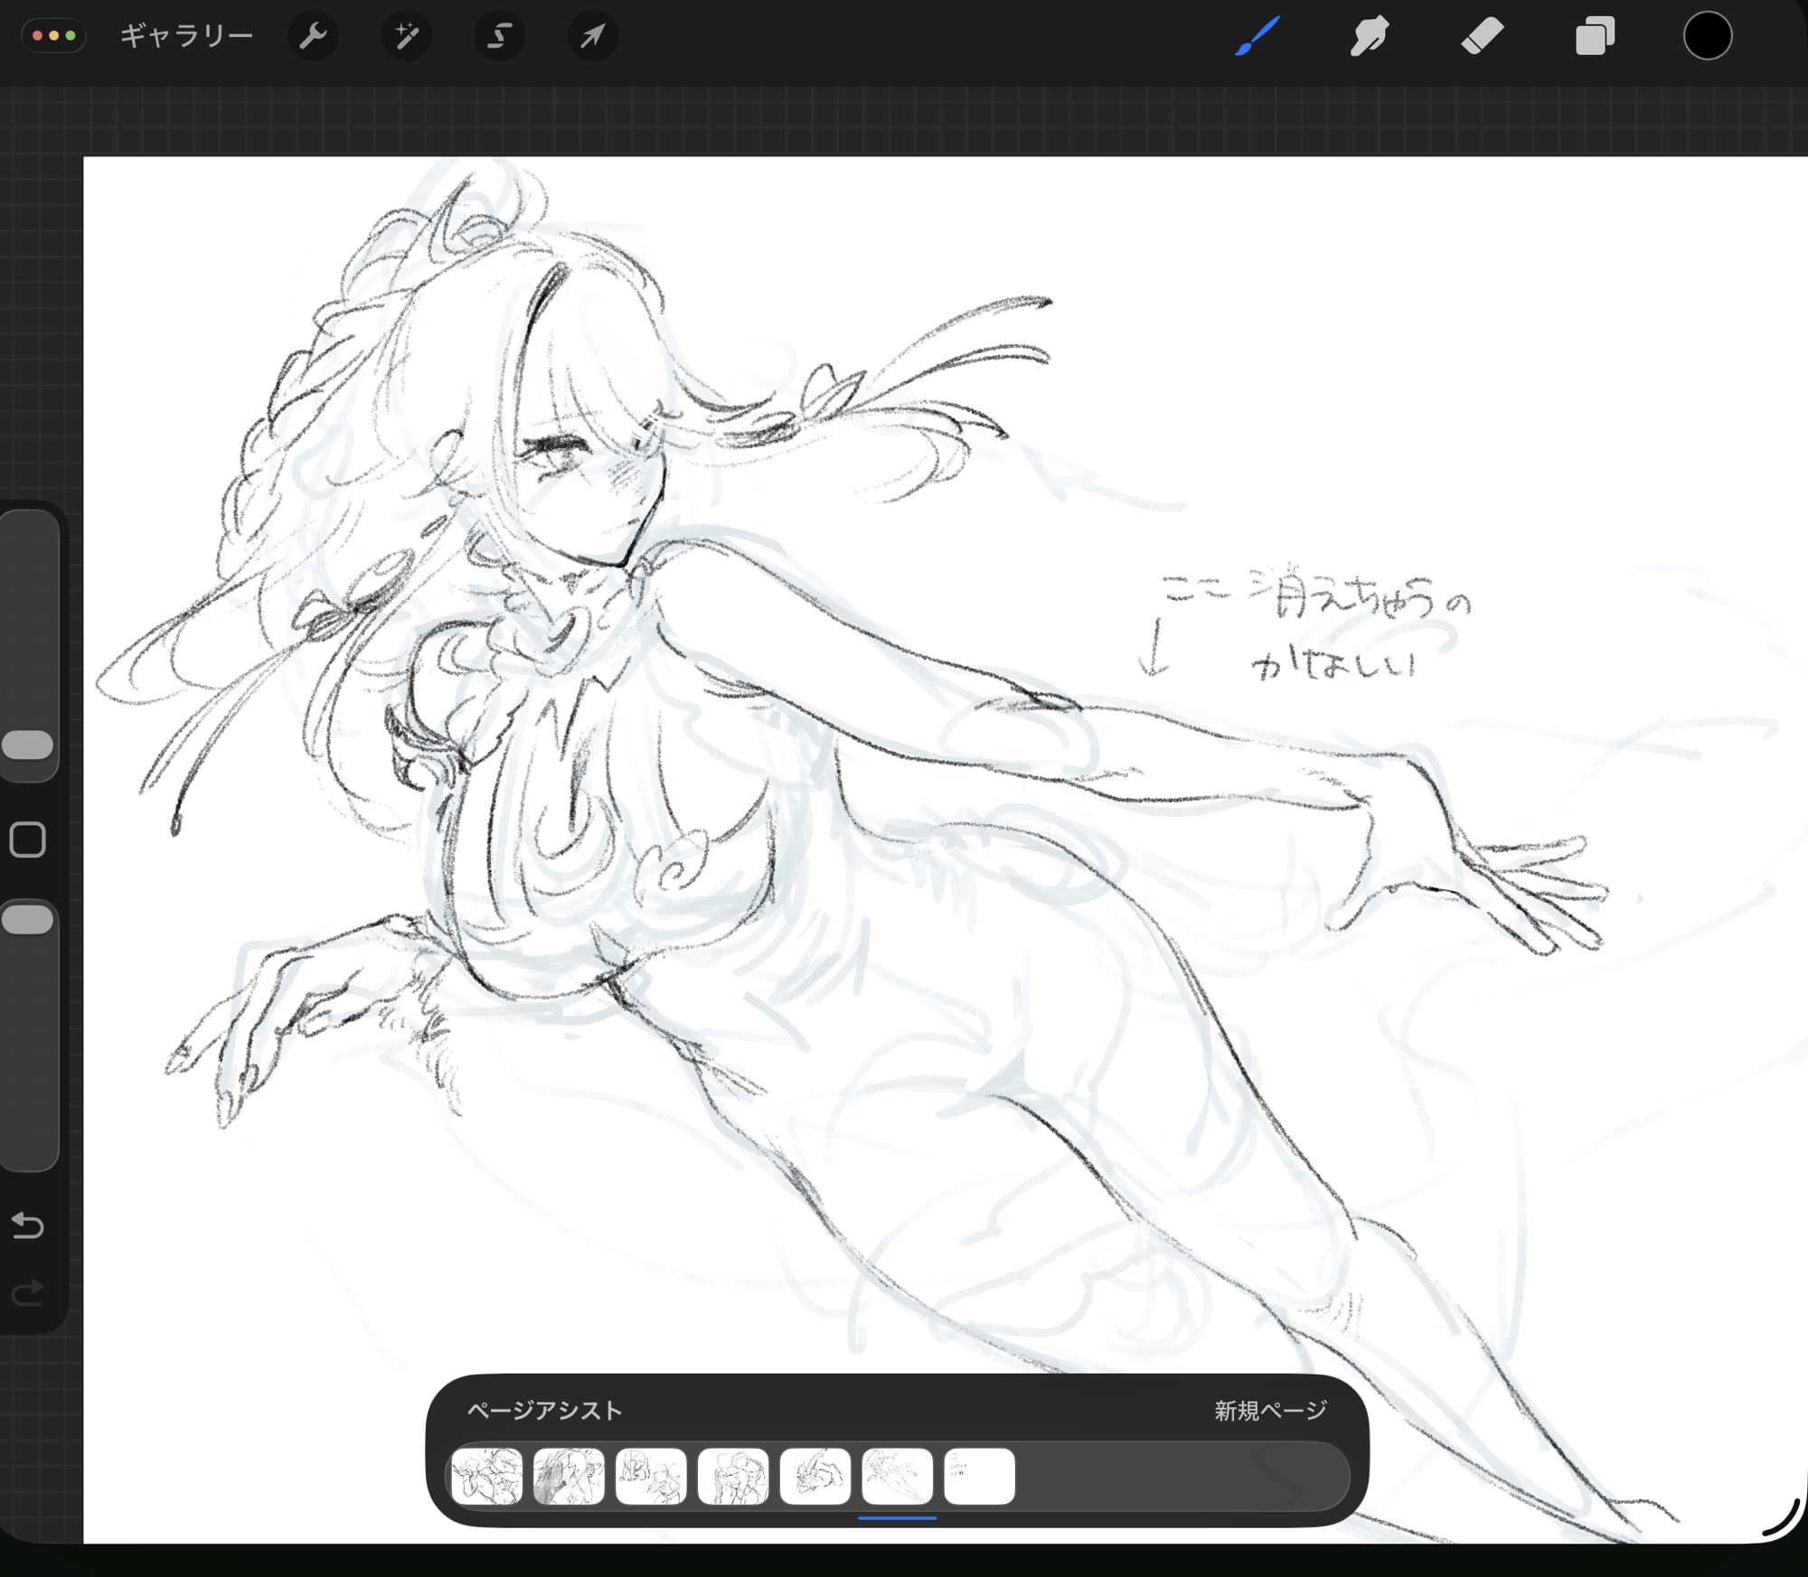Click the brush size slider handle
Viewport: 1808px width, 1577px height.
point(28,746)
